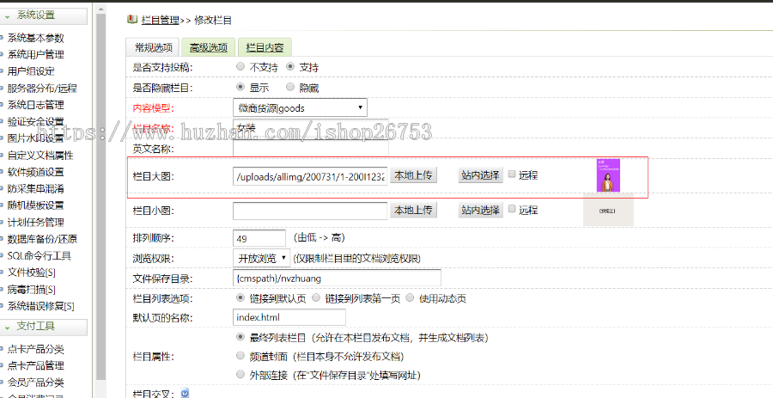
Task: Open 用户组设定 in the sidebar
Action: point(31,71)
